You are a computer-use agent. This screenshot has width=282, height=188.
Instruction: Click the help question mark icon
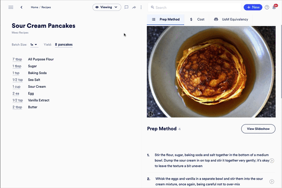[x=267, y=8]
